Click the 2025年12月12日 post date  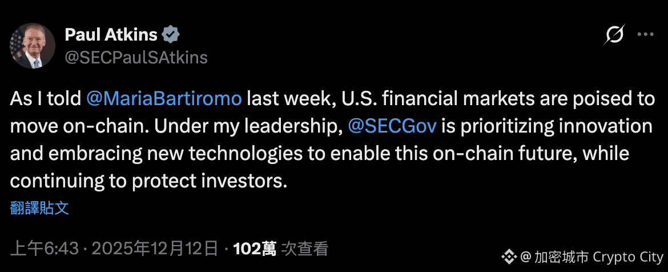(x=155, y=249)
